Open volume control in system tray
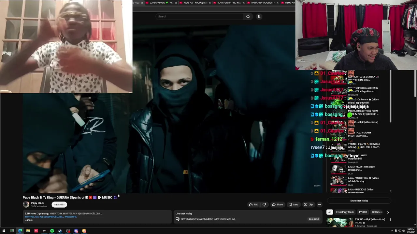 coord(404,231)
